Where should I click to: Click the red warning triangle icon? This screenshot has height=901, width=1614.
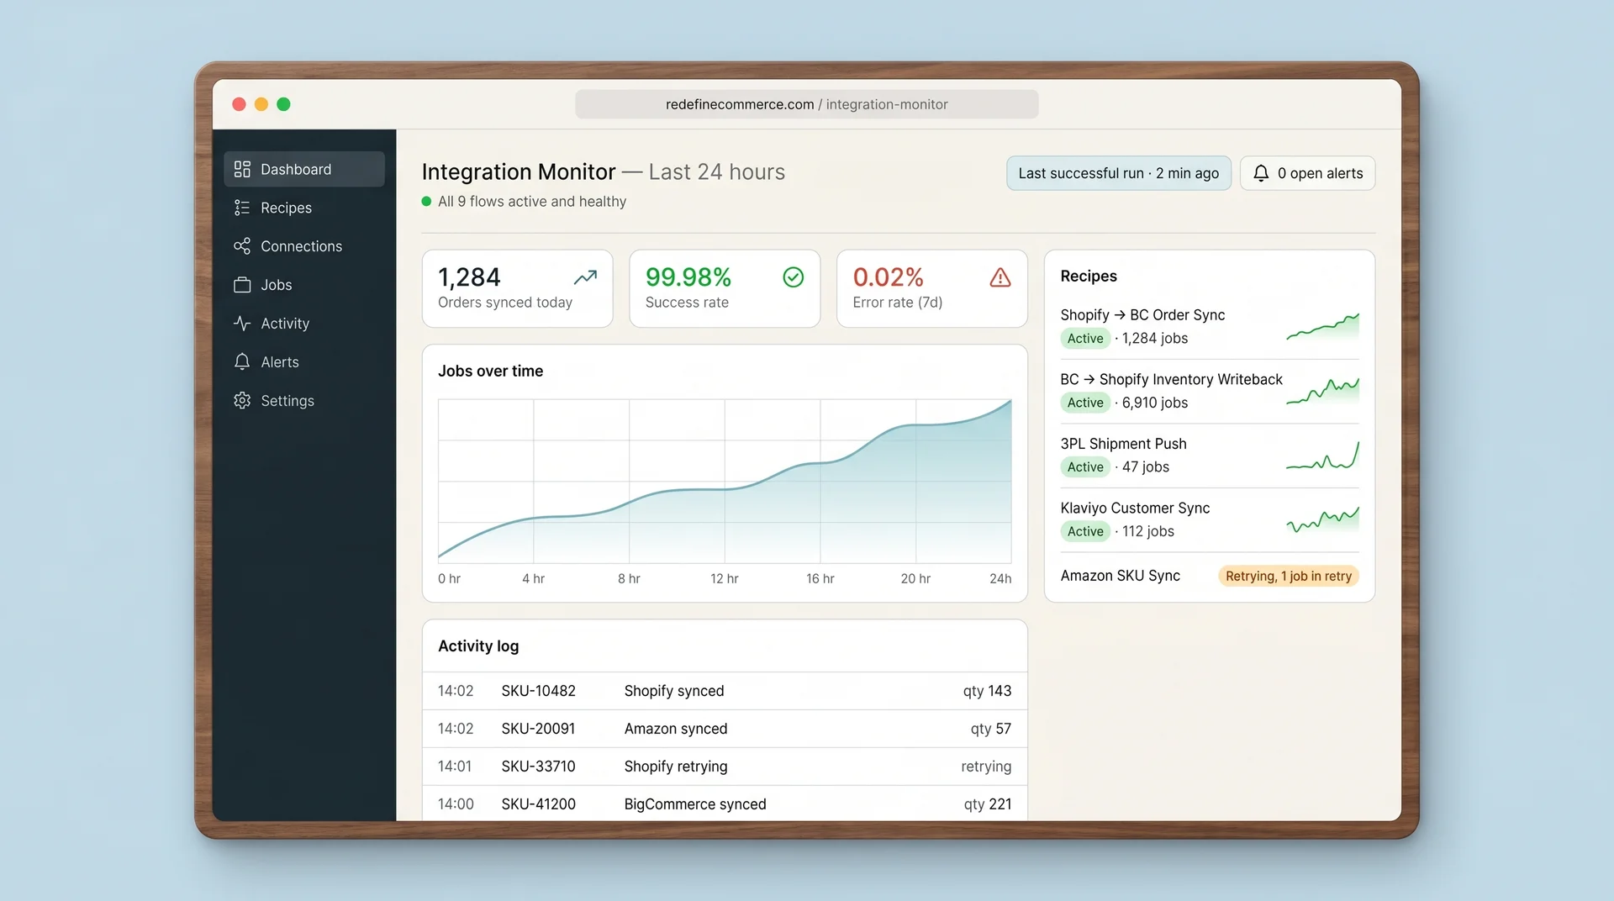(x=1000, y=277)
